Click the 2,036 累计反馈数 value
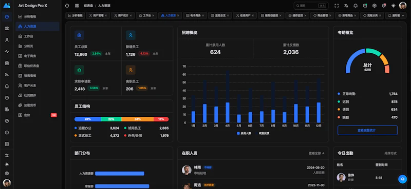The height and width of the screenshot is (189, 411). tap(291, 52)
